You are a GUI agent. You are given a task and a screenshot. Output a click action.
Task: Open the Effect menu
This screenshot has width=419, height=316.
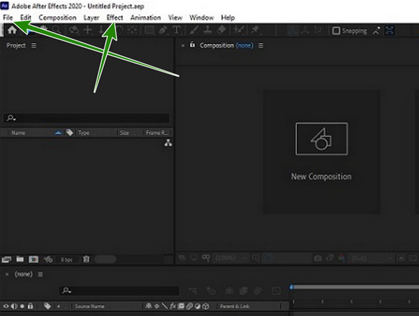coord(115,17)
